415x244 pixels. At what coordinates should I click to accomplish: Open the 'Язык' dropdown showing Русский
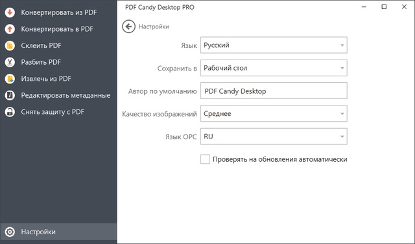274,45
